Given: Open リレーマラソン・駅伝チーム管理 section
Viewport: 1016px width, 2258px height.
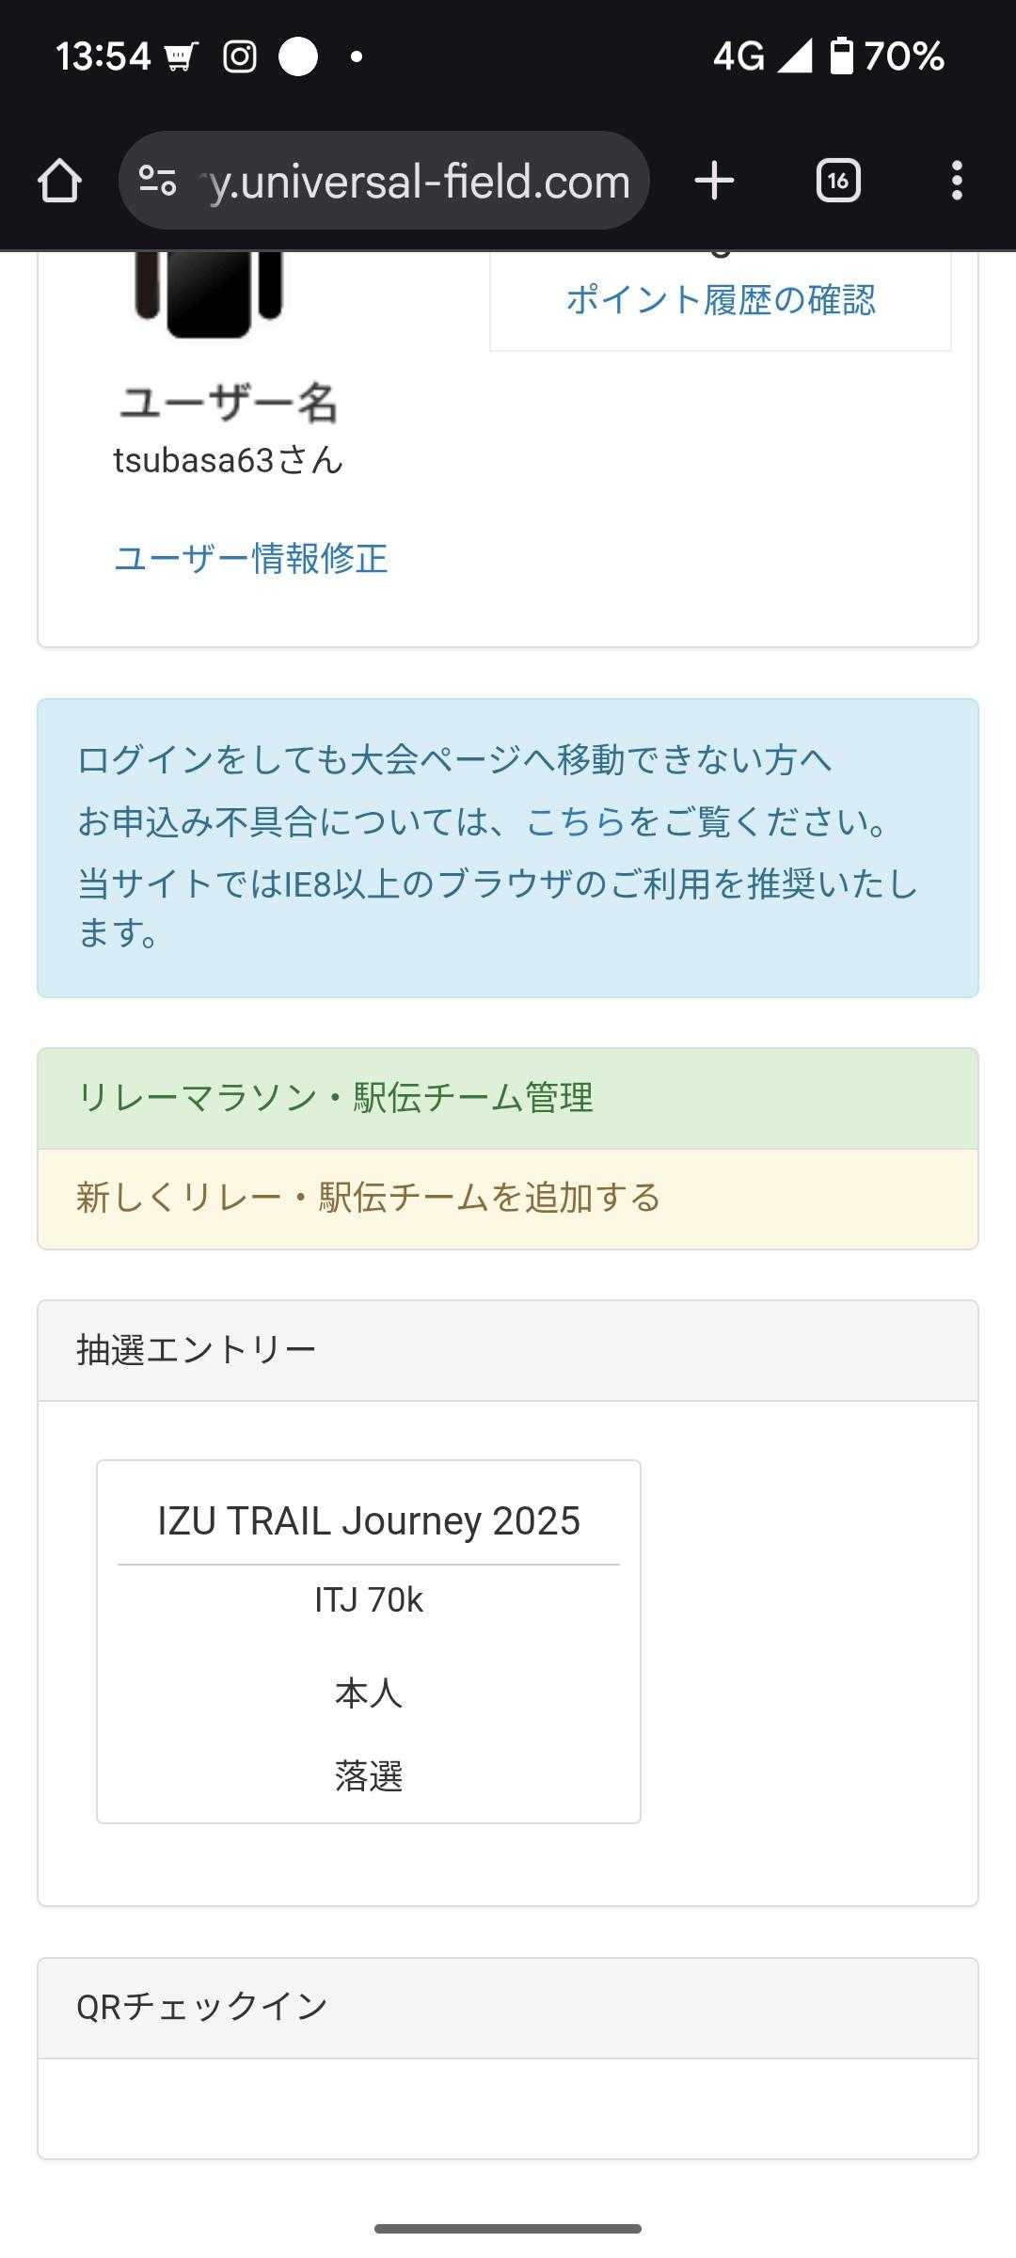Looking at the screenshot, I should 335,1098.
